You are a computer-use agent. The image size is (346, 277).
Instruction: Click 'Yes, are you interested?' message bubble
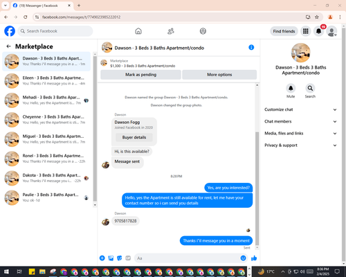point(228,188)
